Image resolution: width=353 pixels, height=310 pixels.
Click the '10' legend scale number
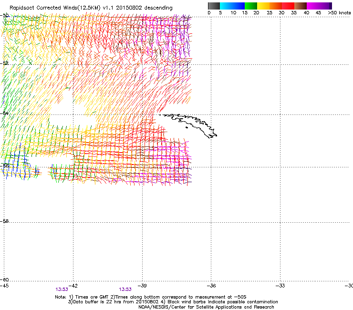(x=233, y=13)
